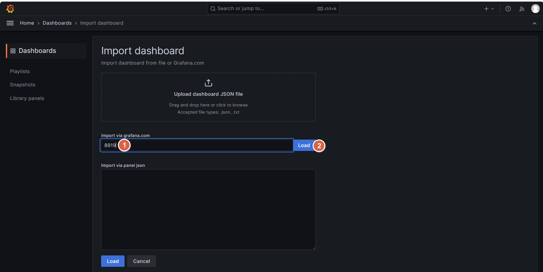Click the Import via grafana.com label

pos(126,136)
